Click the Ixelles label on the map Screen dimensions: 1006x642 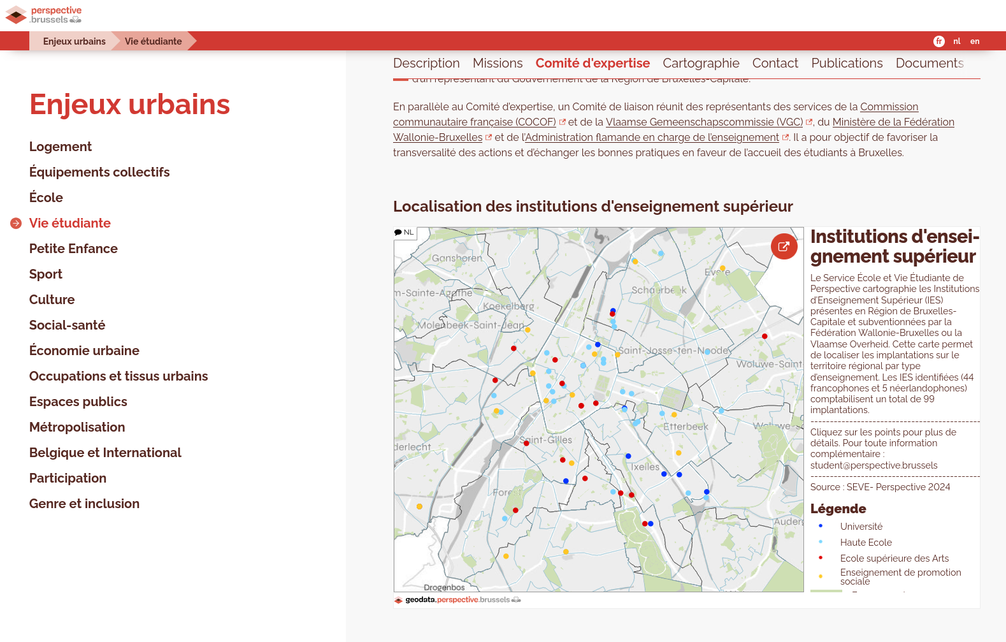click(x=645, y=467)
